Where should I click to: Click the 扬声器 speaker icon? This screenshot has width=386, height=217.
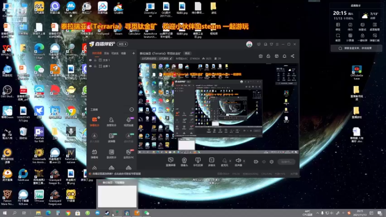click(238, 162)
